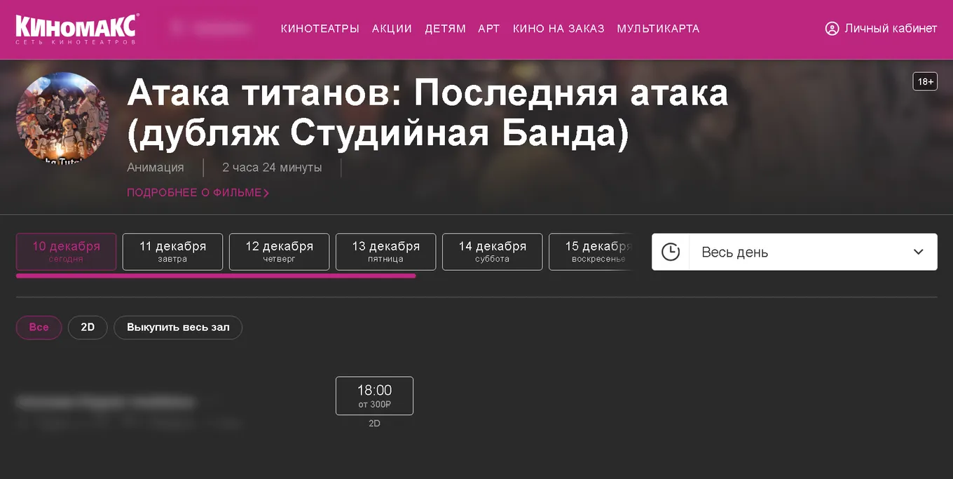Click Выкупить весь зал button

(x=178, y=328)
